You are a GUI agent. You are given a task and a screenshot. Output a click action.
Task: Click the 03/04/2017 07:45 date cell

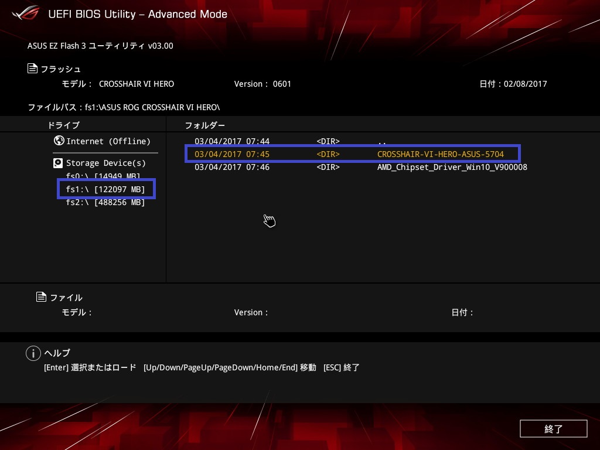pyautogui.click(x=232, y=154)
